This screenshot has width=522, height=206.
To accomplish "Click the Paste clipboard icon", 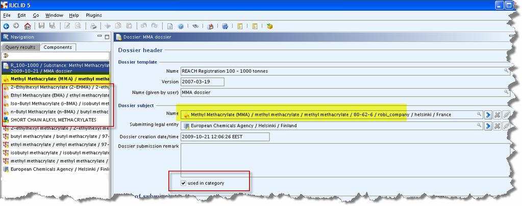I will coord(129,26).
